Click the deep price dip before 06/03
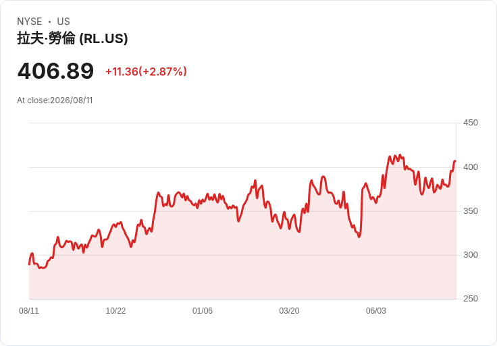The height and width of the screenshot is (346, 497). coord(359,237)
